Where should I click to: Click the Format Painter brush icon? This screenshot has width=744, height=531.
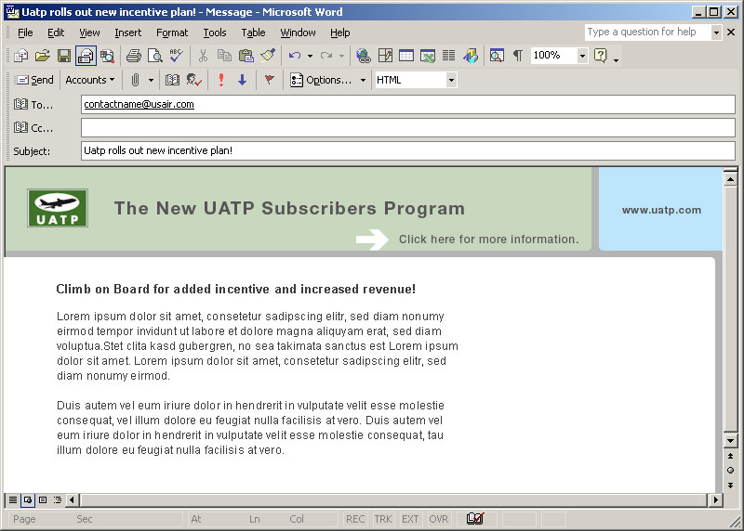tap(267, 56)
